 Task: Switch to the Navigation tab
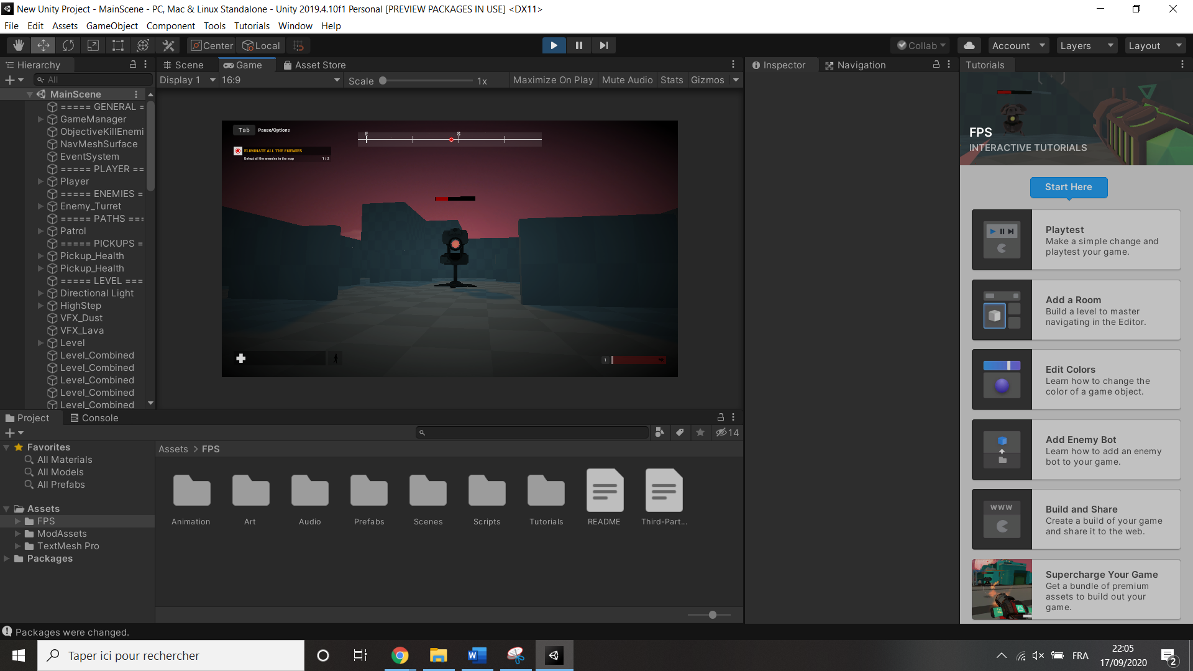point(856,65)
